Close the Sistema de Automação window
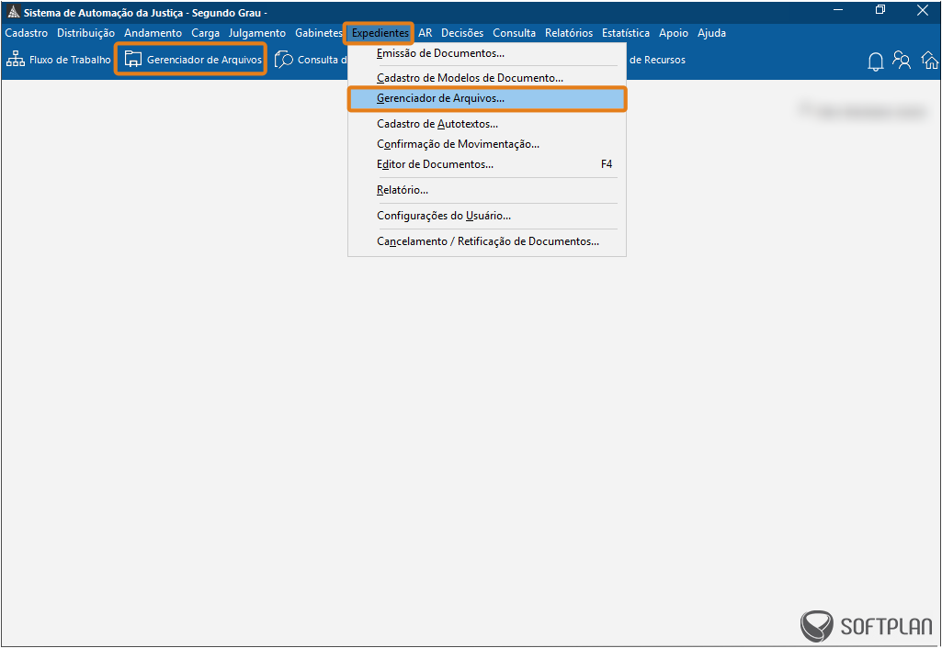The image size is (942, 648). tap(923, 10)
